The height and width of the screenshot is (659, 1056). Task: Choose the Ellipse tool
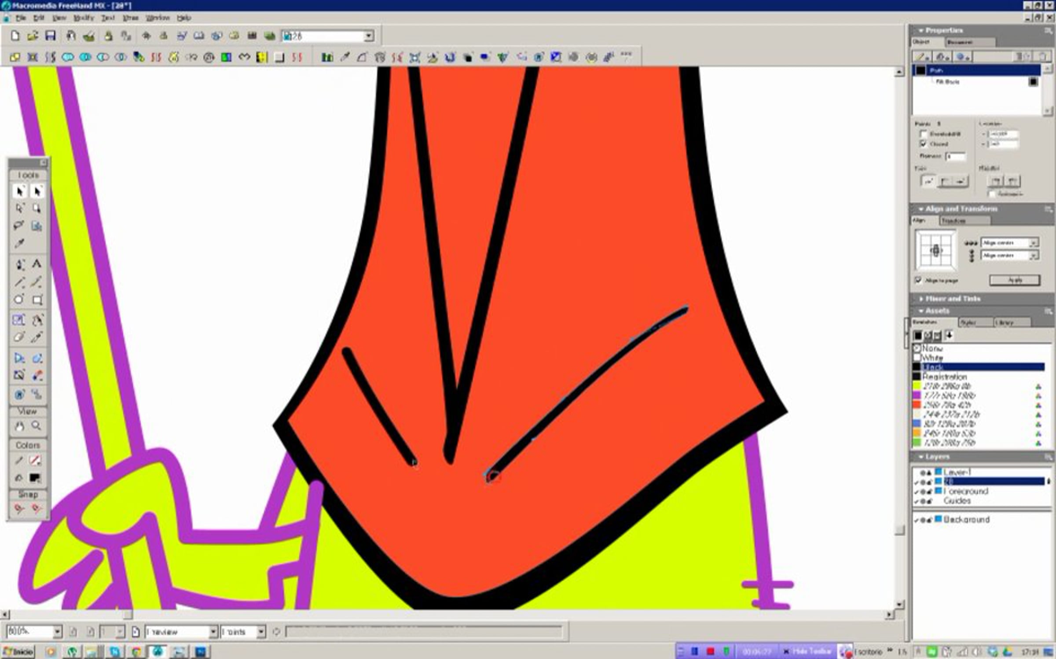click(19, 300)
